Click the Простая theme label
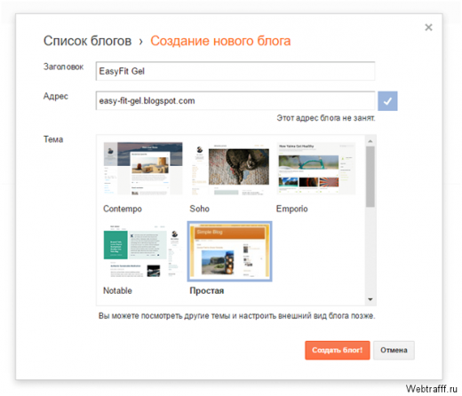462x396 pixels. (207, 290)
